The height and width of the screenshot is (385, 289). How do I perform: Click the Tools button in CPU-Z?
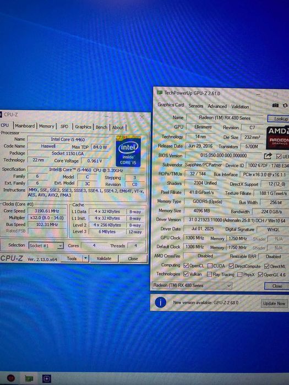(72, 258)
